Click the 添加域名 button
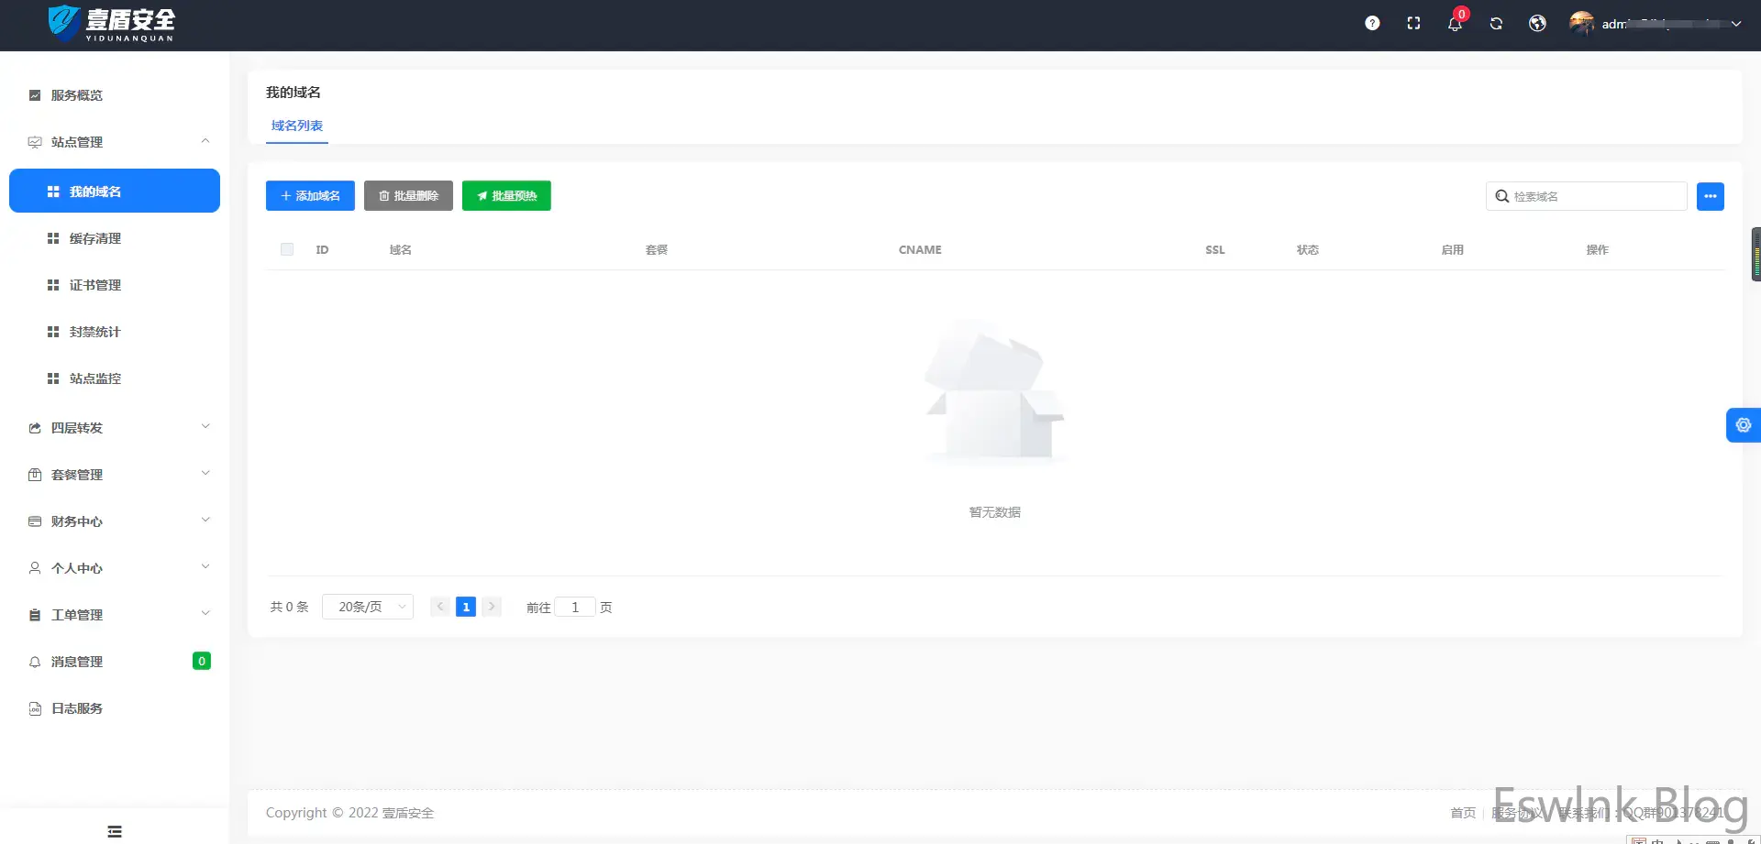Viewport: 1761px width, 844px height. point(310,196)
